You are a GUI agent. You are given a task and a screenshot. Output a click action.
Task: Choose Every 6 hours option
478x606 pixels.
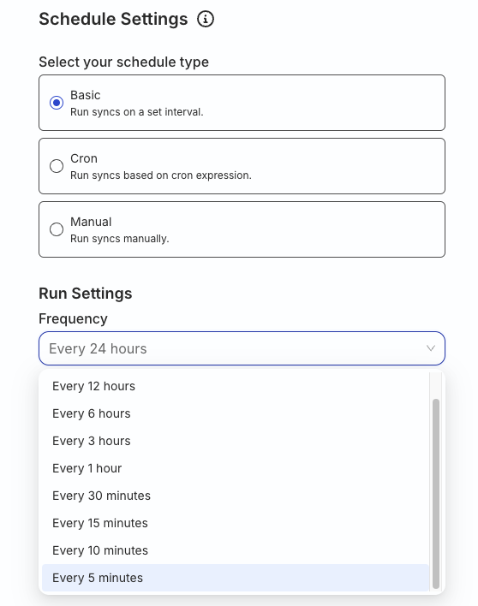(236, 413)
